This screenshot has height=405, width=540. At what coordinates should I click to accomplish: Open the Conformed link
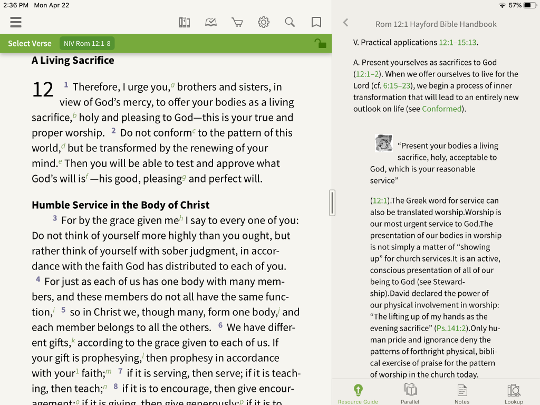tap(442, 109)
